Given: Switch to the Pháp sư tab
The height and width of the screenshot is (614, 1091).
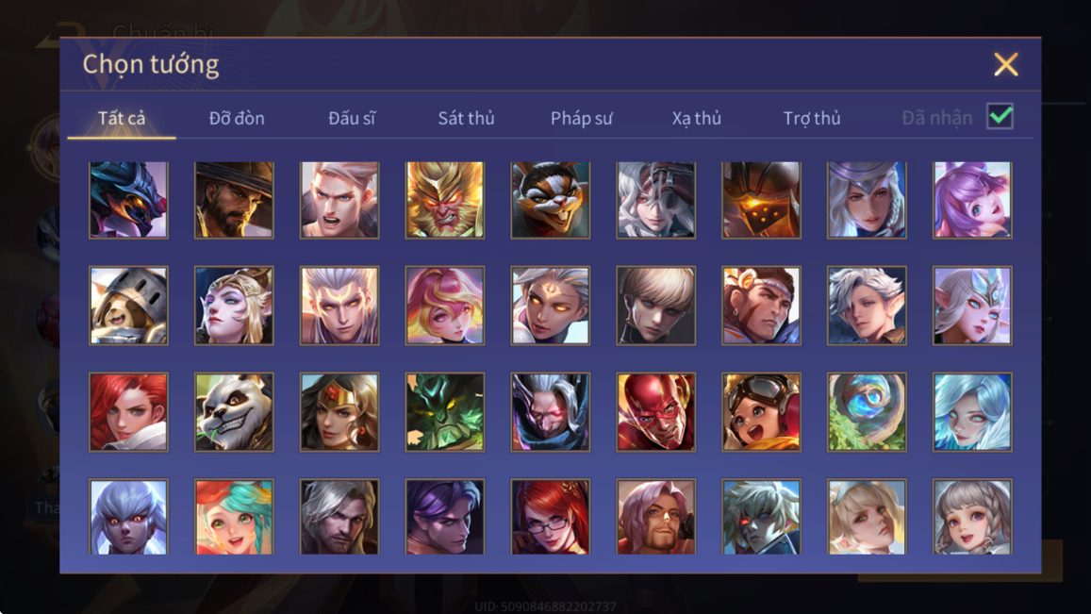Looking at the screenshot, I should 581,118.
